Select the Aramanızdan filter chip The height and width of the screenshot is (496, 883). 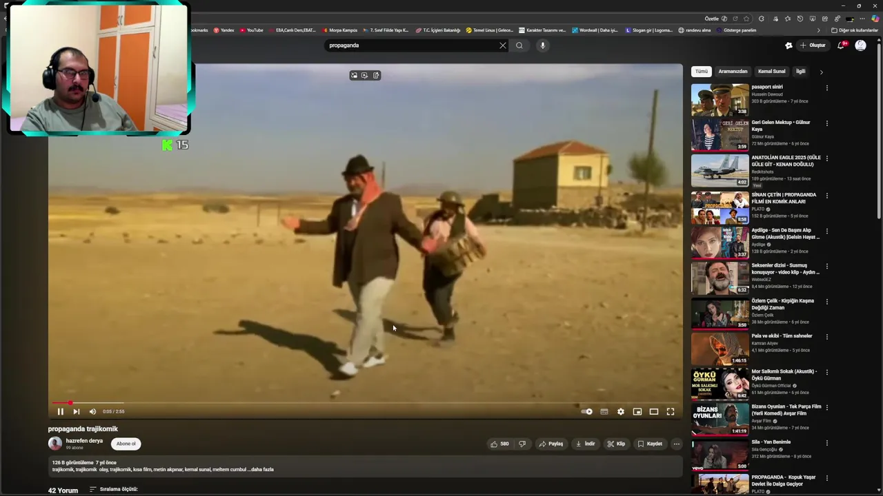(x=733, y=72)
